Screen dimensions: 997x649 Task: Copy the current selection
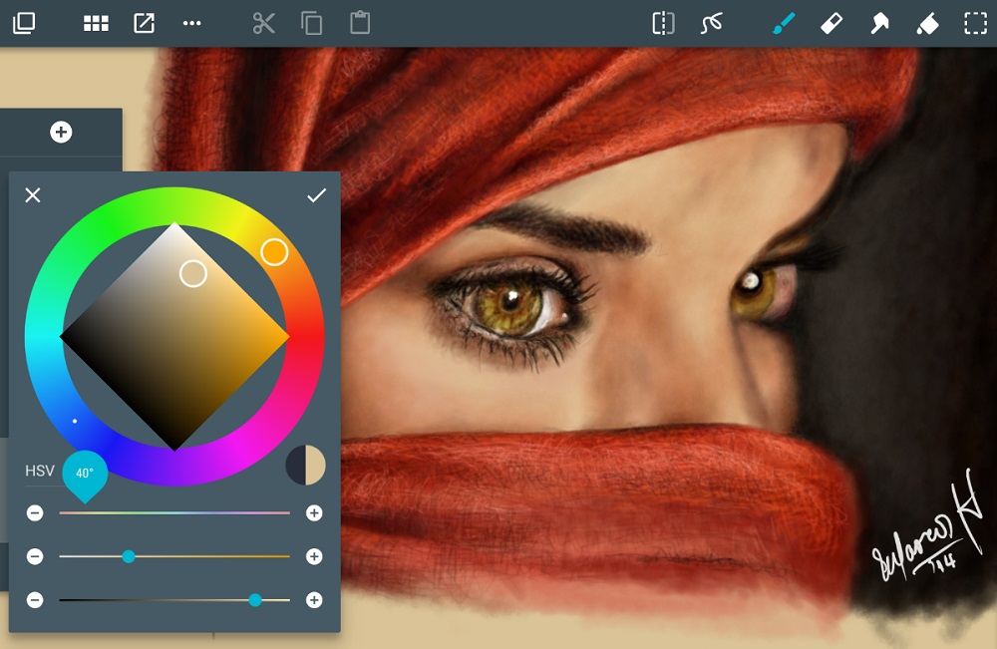coord(311,23)
